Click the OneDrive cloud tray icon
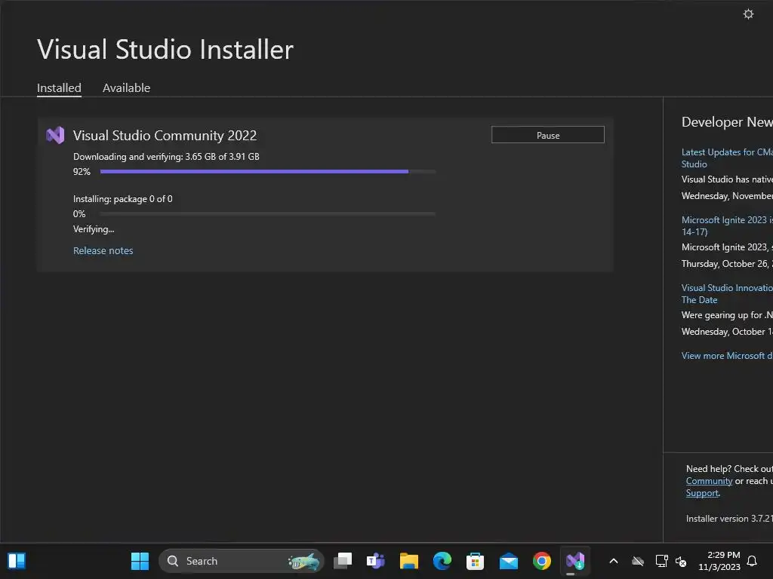The width and height of the screenshot is (773, 579). pyautogui.click(x=638, y=561)
